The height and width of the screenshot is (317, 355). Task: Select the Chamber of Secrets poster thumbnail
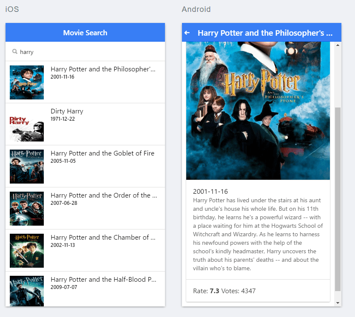tap(26, 250)
